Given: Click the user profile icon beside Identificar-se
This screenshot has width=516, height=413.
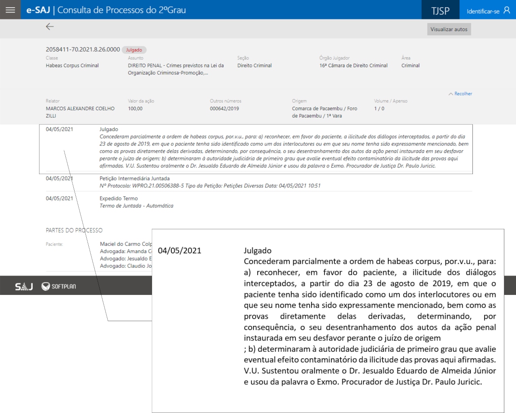Looking at the screenshot, I should click(x=507, y=10).
